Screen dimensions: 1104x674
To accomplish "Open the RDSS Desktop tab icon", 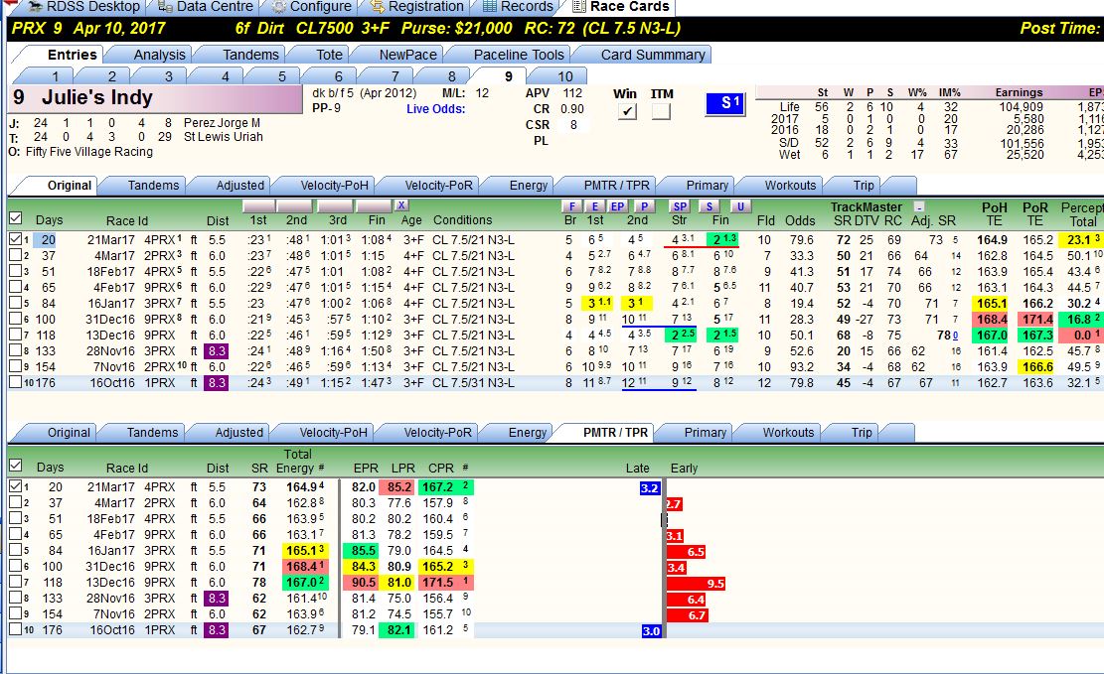I will pos(34,6).
